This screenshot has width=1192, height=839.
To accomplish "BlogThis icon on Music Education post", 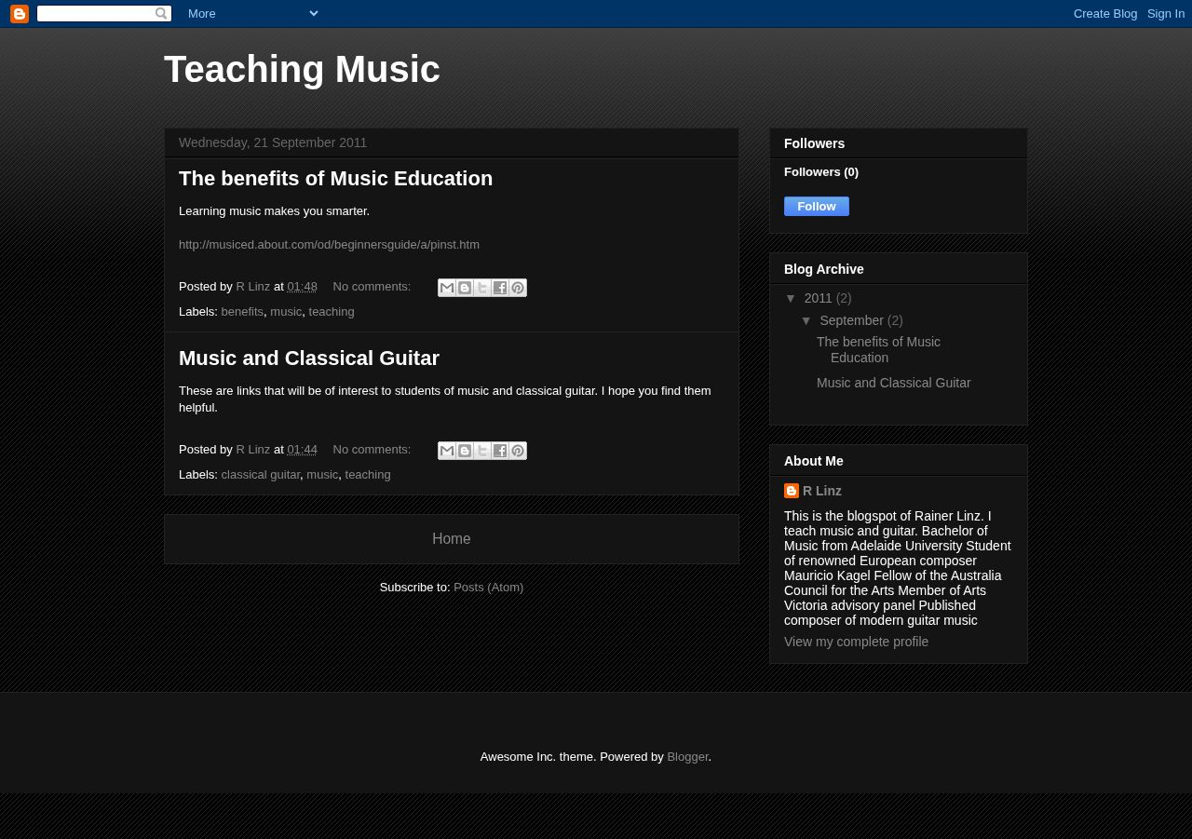I will 465,288.
